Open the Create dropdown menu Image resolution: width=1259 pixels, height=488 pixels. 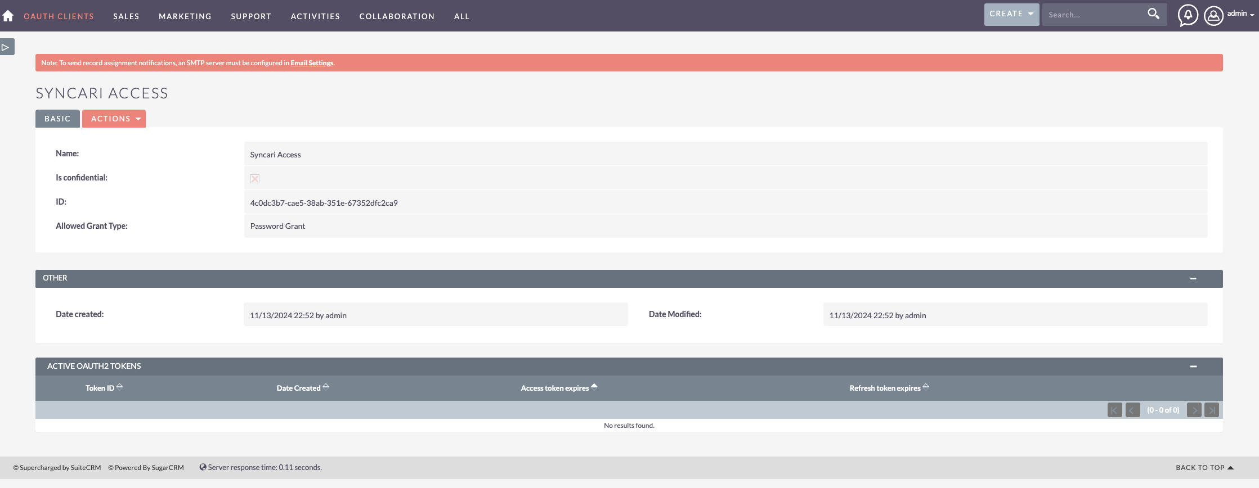point(1011,14)
